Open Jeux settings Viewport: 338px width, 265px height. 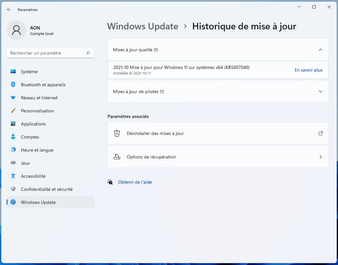click(x=50, y=163)
